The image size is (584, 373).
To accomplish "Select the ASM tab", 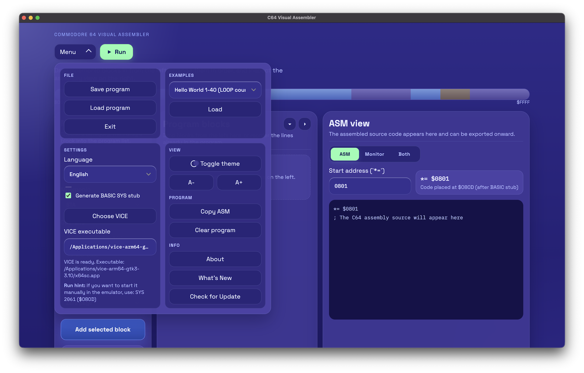I will coord(345,154).
